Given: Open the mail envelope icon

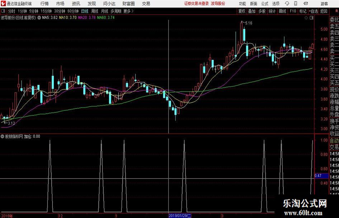Looking at the screenshot, I should 306,4.
